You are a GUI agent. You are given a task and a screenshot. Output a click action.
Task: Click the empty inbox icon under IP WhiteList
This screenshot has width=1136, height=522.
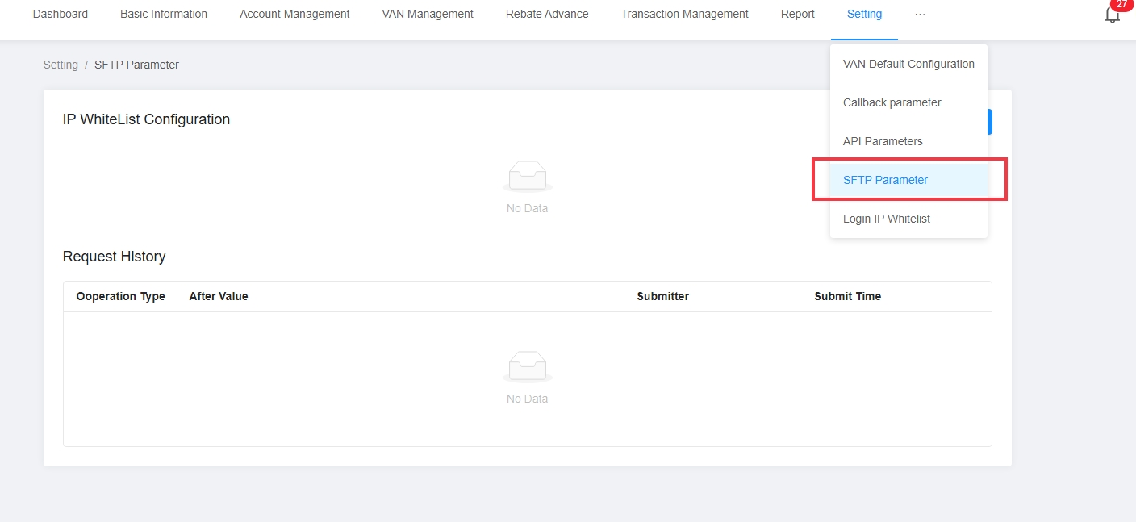[x=527, y=175]
